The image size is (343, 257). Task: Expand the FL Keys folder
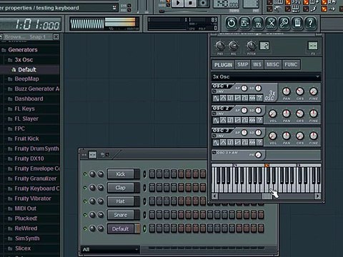21,109
